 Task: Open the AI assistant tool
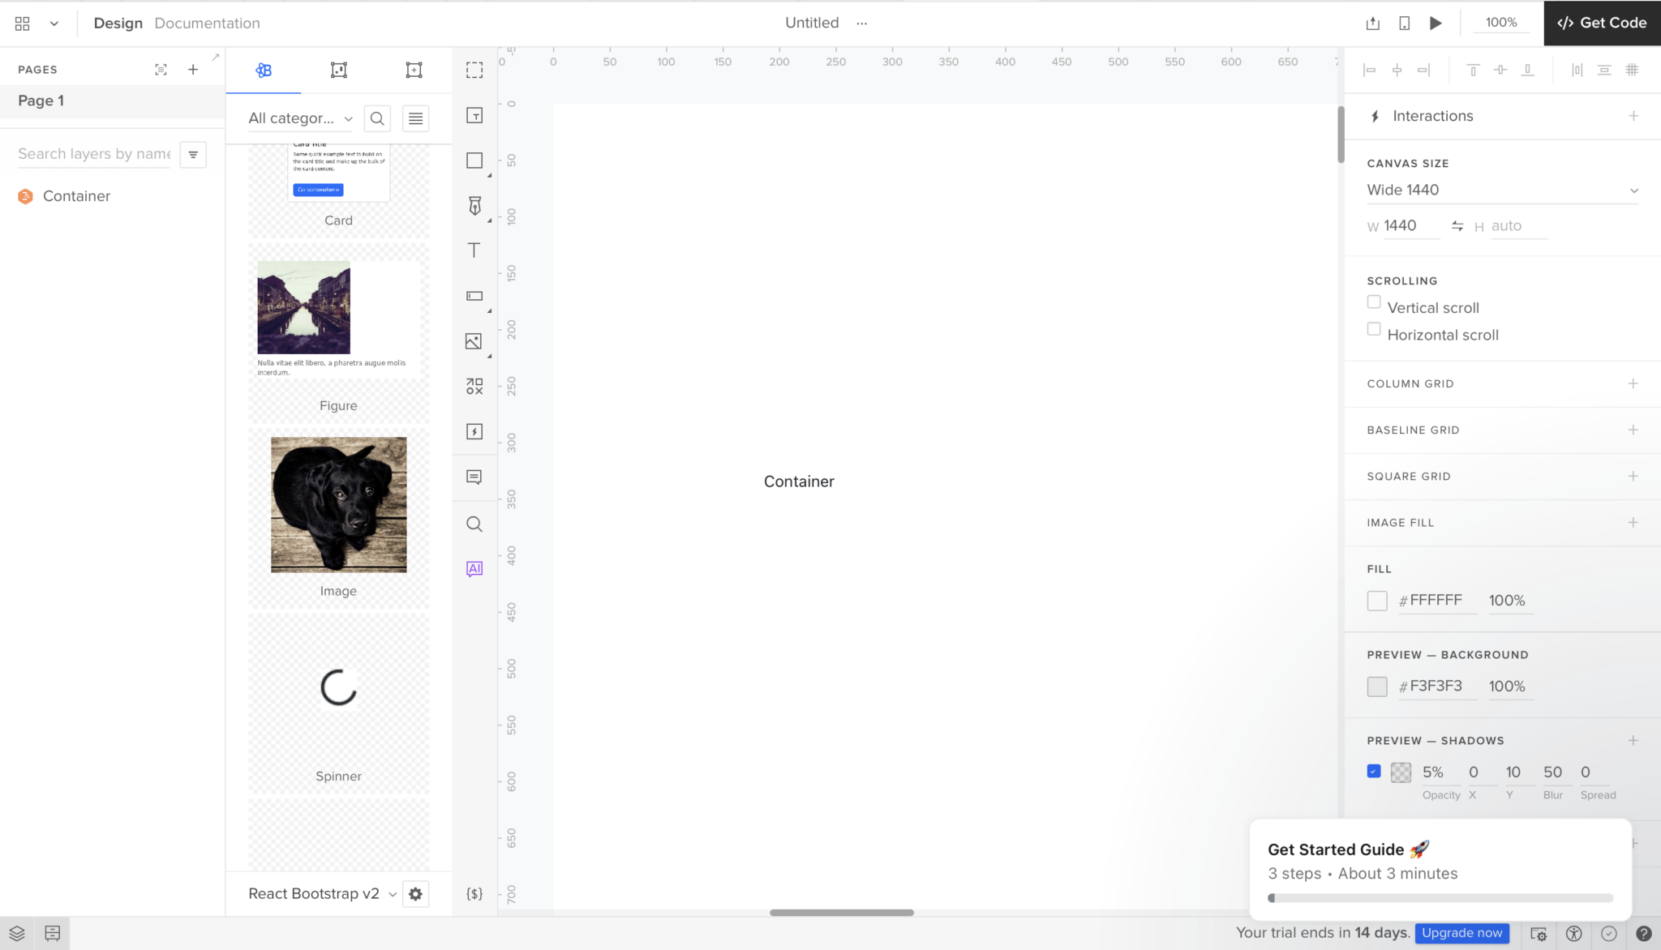[474, 568]
